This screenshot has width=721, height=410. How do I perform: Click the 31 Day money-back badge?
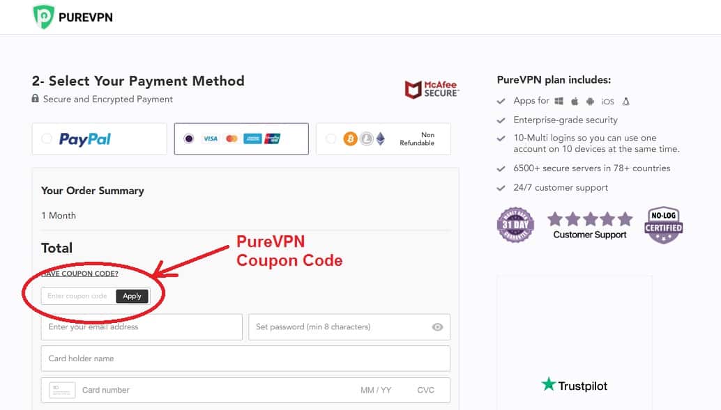pos(515,225)
